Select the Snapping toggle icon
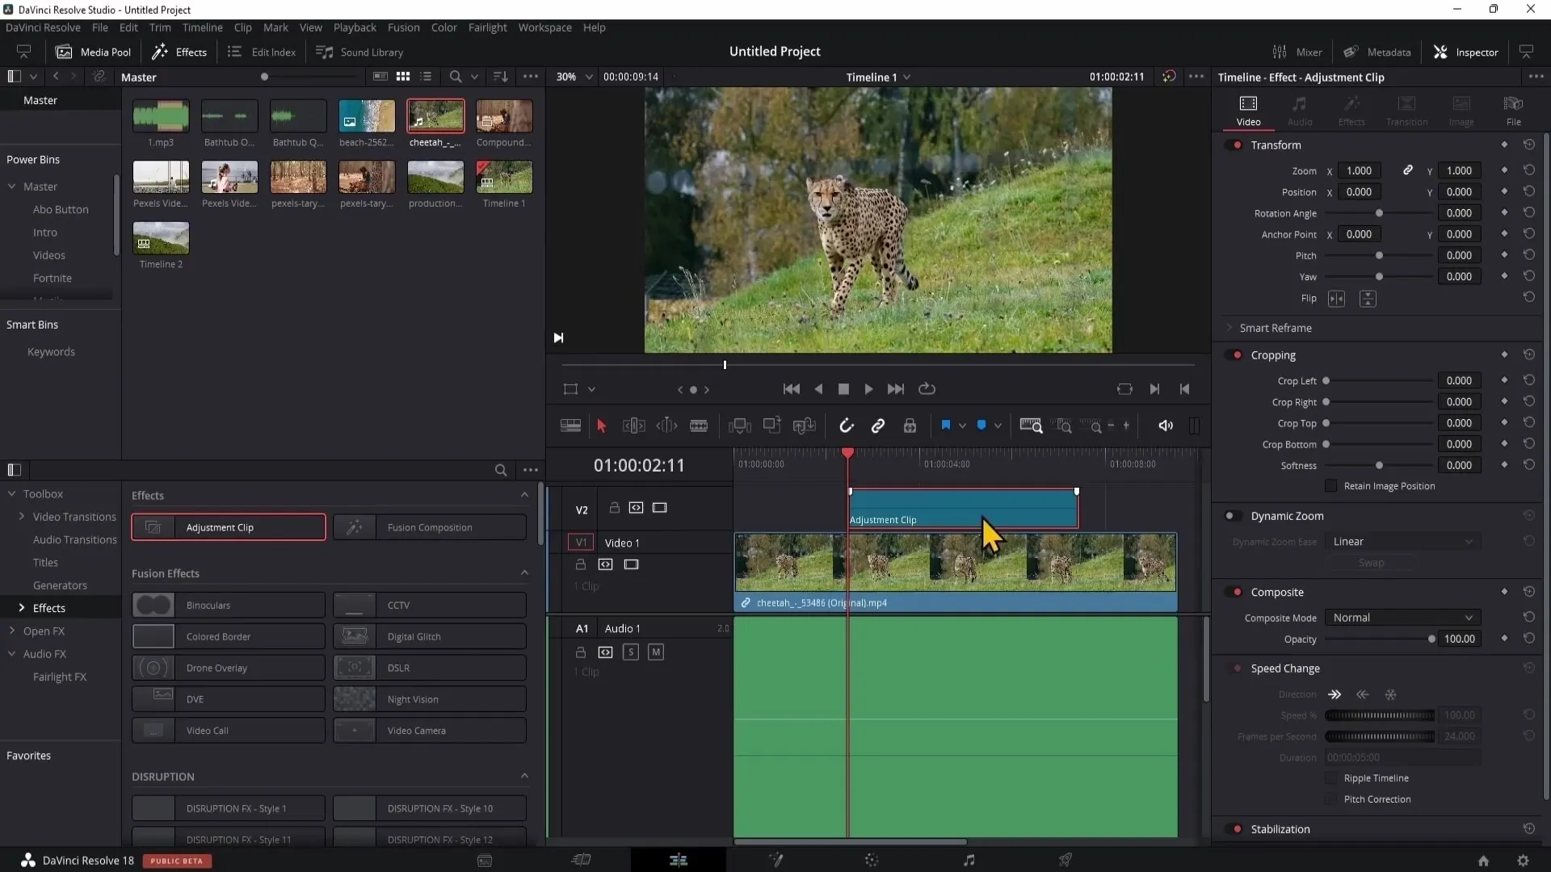This screenshot has height=872, width=1551. [x=847, y=426]
